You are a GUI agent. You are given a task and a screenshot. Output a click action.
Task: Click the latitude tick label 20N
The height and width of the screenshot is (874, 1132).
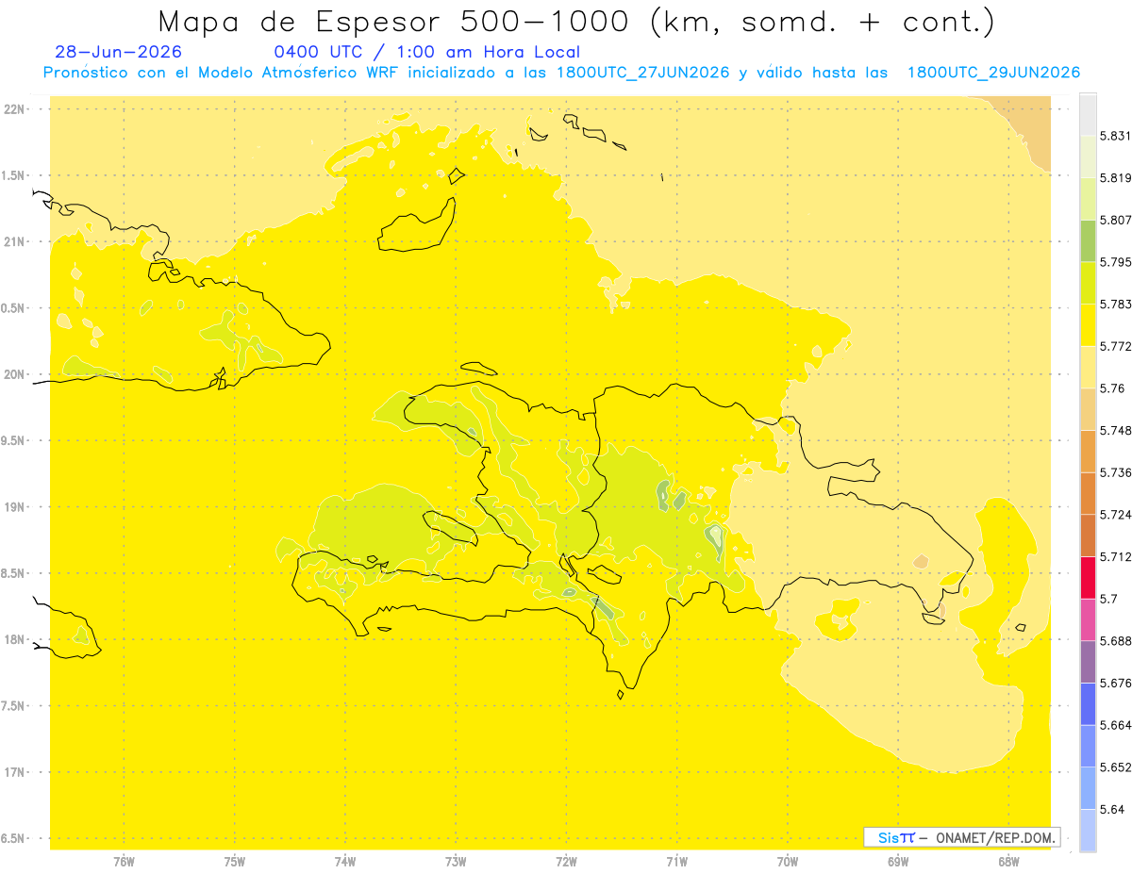pyautogui.click(x=14, y=374)
